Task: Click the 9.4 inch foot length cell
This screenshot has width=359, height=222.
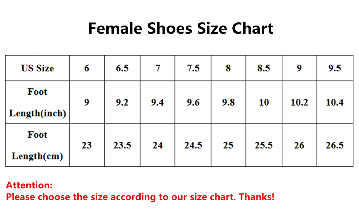Action: click(x=158, y=102)
